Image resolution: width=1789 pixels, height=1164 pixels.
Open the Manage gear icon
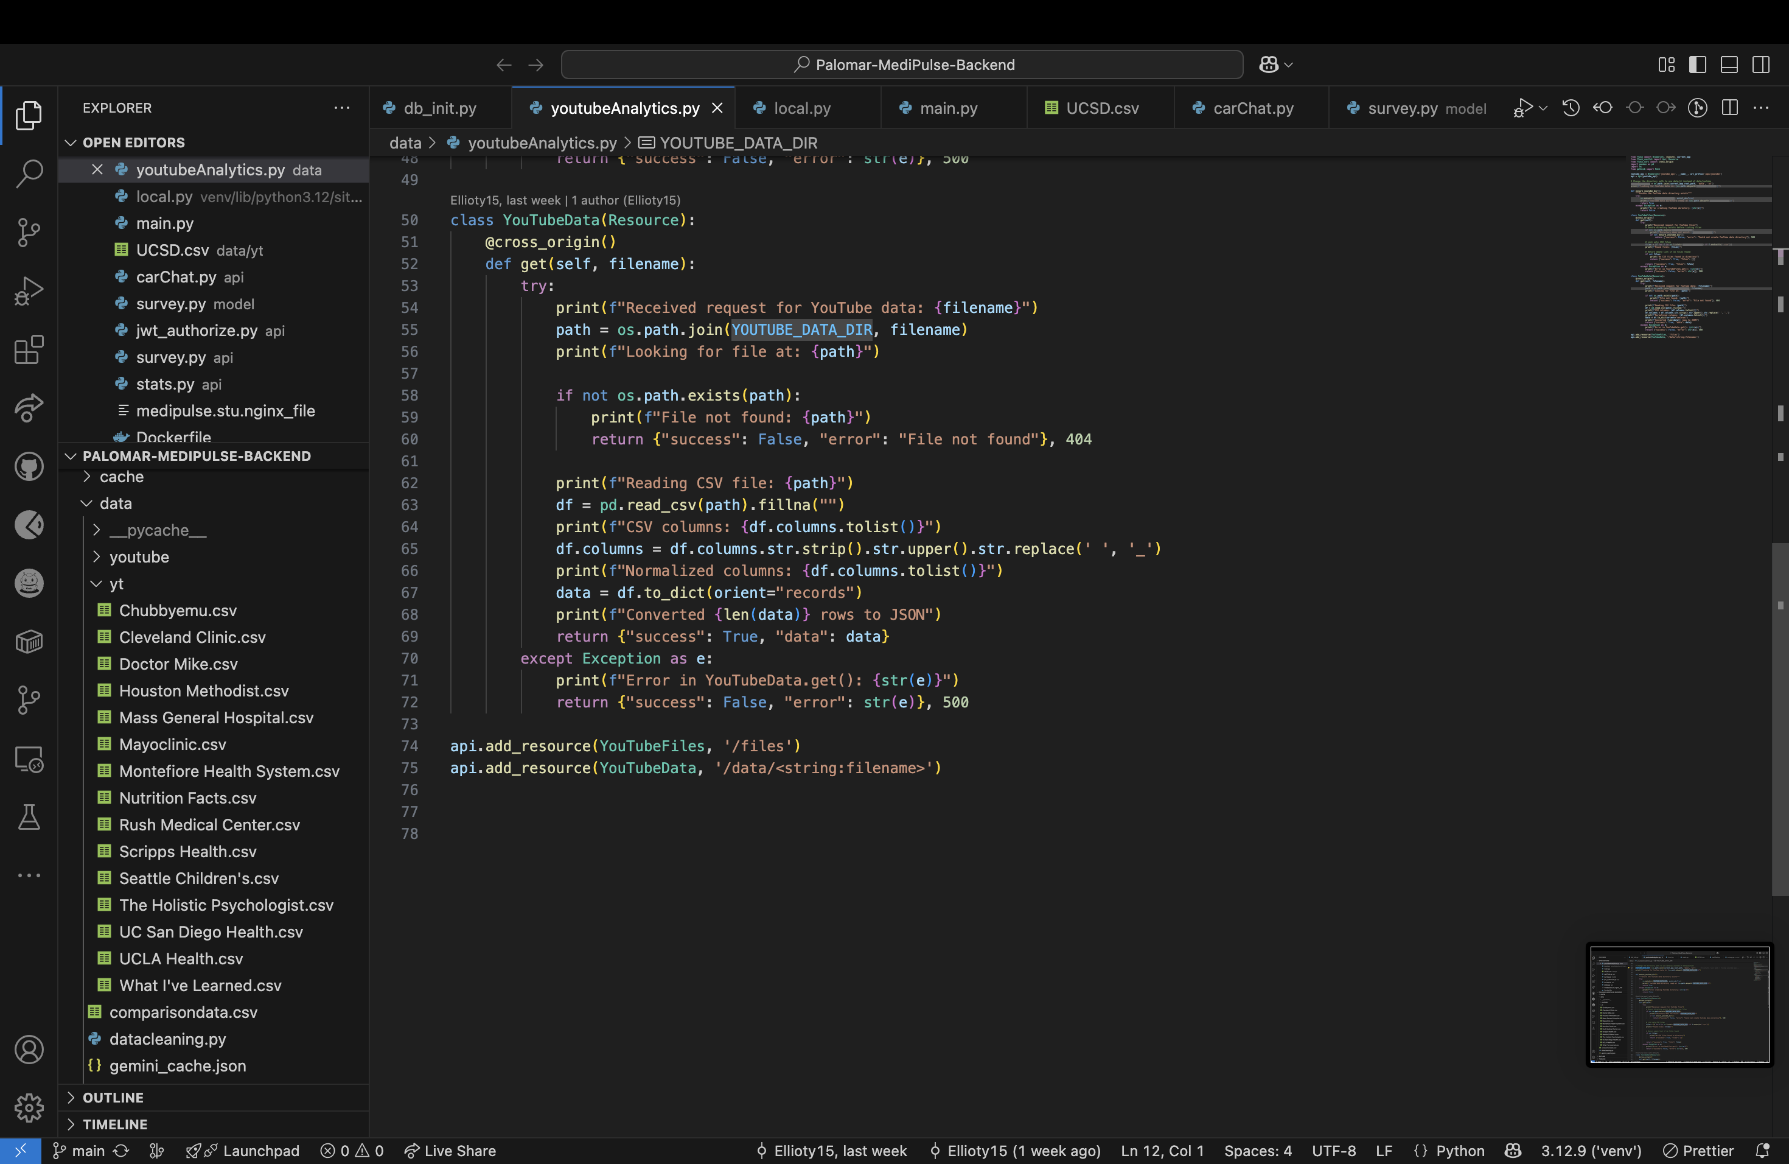pyautogui.click(x=29, y=1107)
